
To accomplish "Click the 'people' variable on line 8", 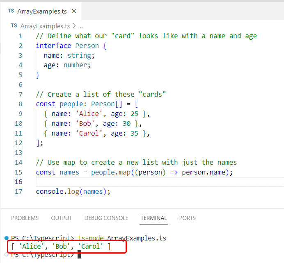I will [71, 104].
